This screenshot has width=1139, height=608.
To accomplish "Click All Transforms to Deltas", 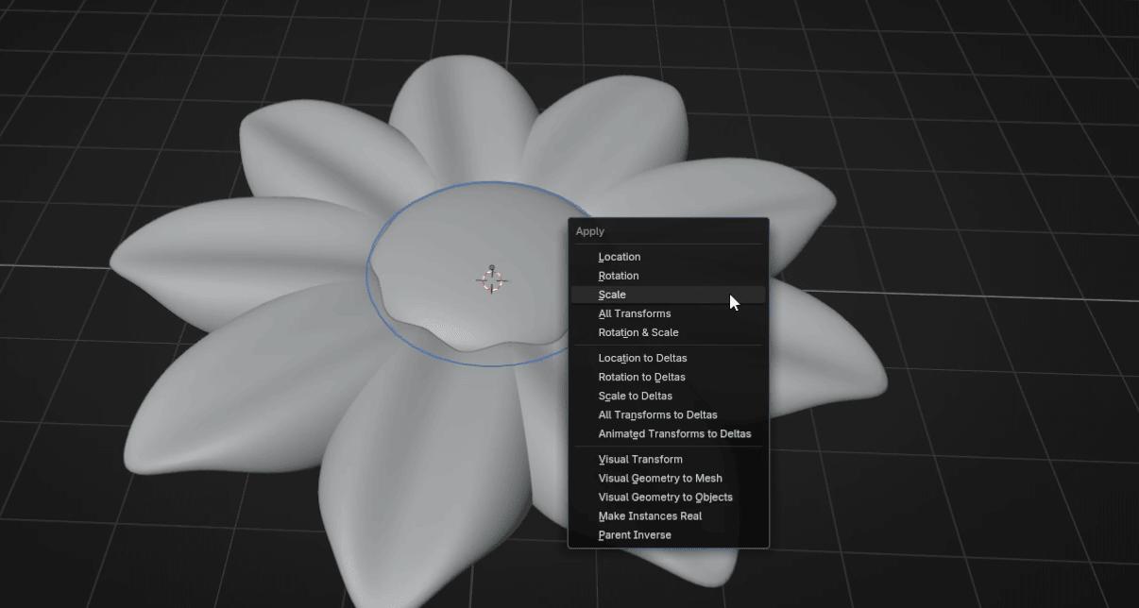I will (x=657, y=414).
